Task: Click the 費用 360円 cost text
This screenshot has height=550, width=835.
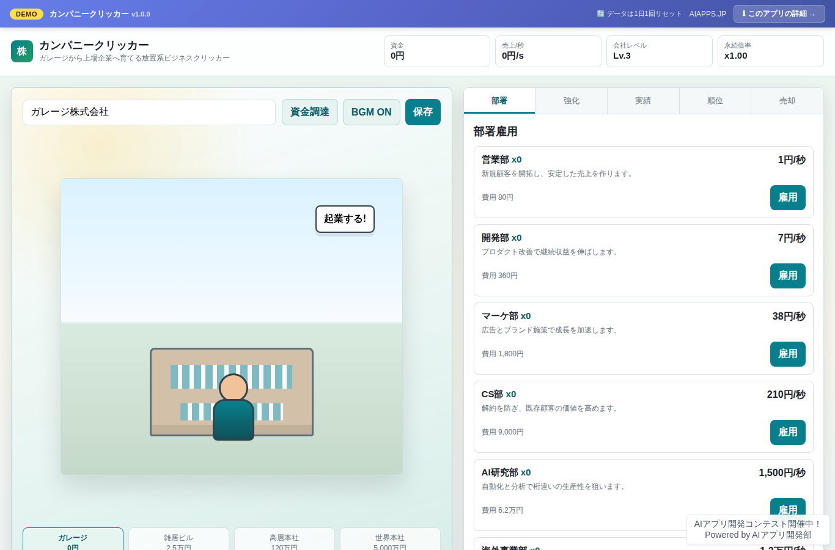Action: point(499,276)
